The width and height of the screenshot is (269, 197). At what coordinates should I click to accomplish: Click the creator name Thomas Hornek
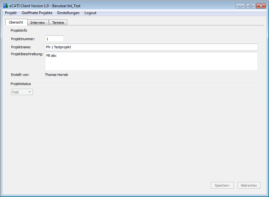[x=56, y=75]
